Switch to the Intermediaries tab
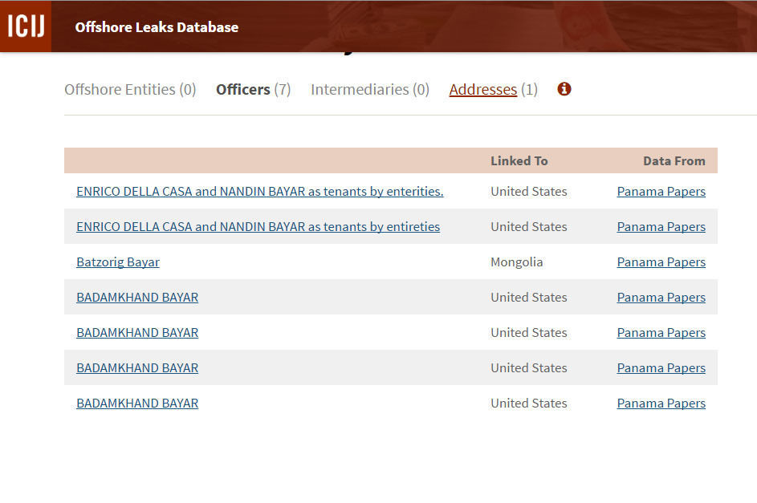757x503 pixels. pyautogui.click(x=369, y=89)
